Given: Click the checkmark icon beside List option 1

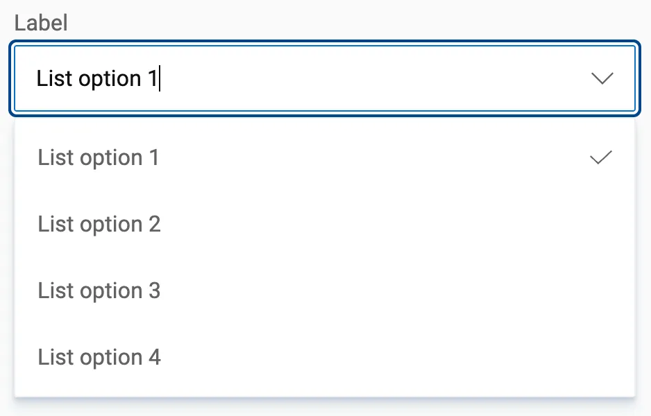Looking at the screenshot, I should point(600,158).
